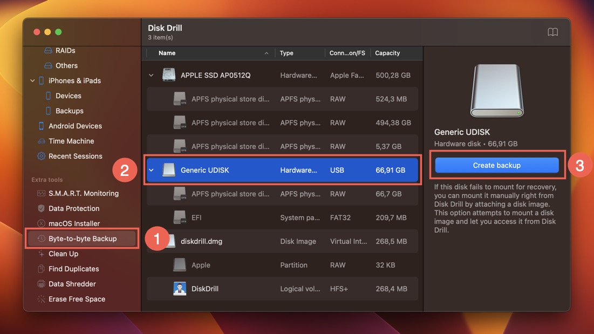Click the macOS Installer icon
Viewport: 594px width, 334px height.
[x=42, y=223]
